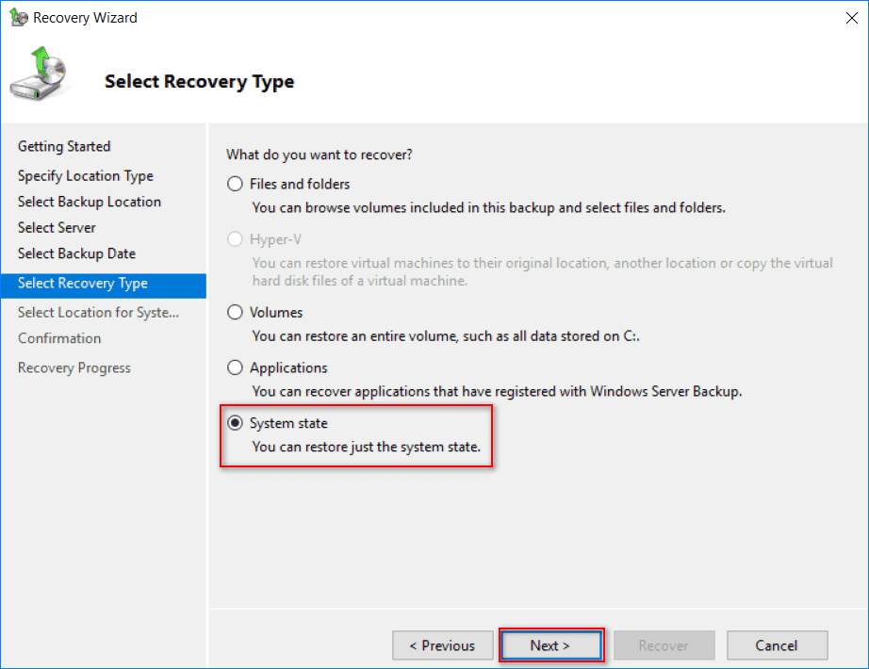The width and height of the screenshot is (869, 669).
Task: Jump to Select Backup Location step
Action: click(90, 202)
